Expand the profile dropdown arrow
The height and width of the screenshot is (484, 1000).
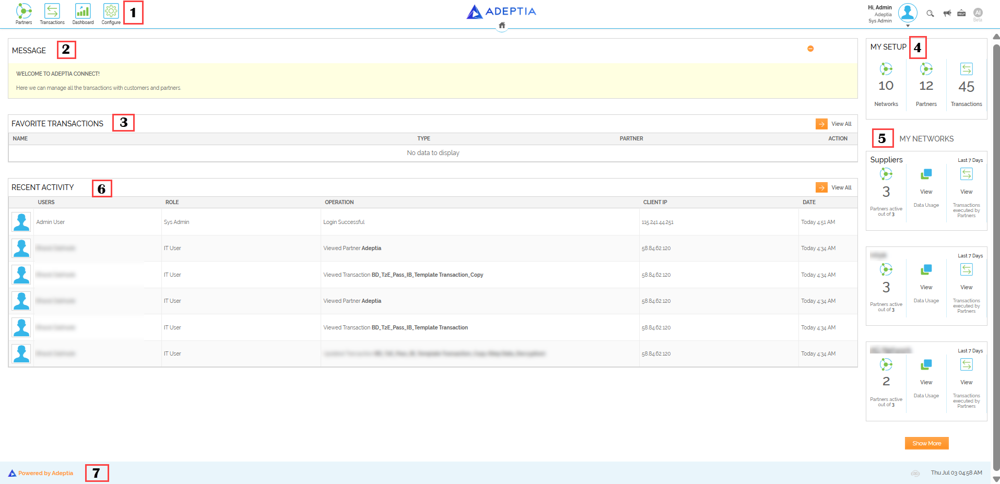(908, 26)
